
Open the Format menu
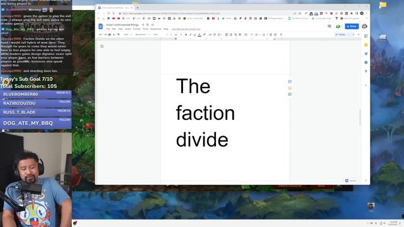click(137, 29)
